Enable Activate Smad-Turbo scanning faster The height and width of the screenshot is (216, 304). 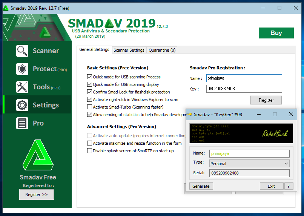coord(89,107)
